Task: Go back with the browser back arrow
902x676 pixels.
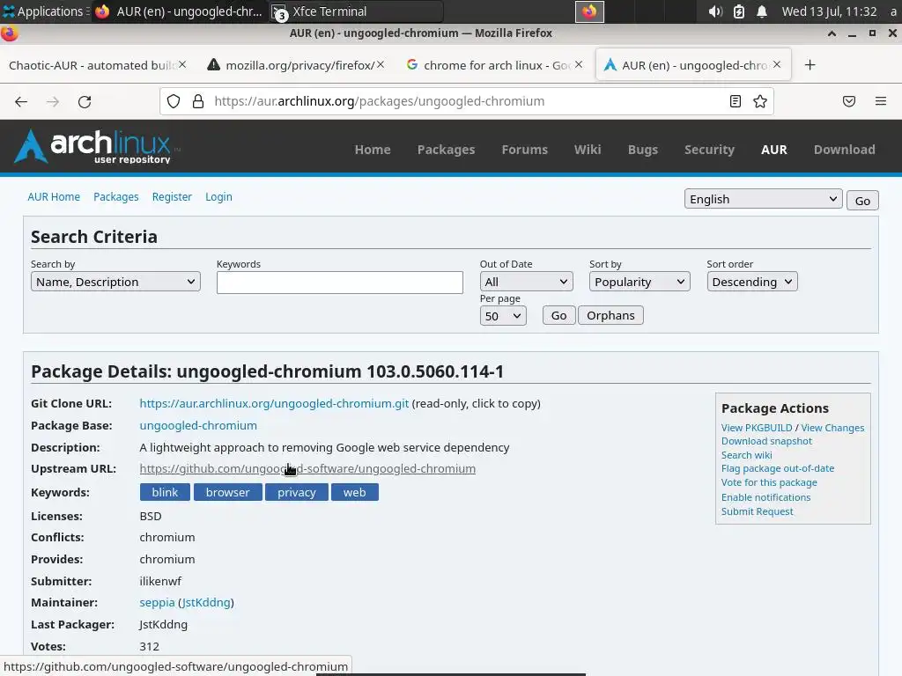Action: [x=21, y=102]
